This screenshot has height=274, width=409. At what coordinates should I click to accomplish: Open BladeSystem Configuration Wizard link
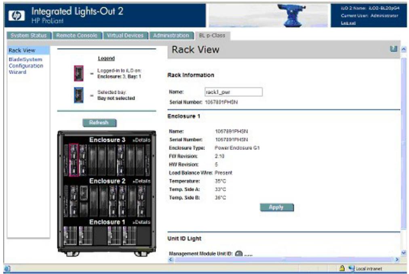(x=26, y=66)
